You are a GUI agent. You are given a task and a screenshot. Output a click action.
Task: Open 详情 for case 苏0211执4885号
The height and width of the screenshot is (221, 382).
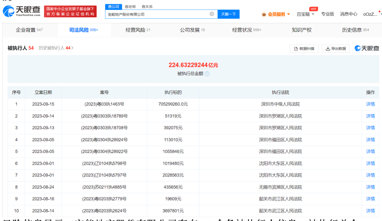pyautogui.click(x=370, y=187)
